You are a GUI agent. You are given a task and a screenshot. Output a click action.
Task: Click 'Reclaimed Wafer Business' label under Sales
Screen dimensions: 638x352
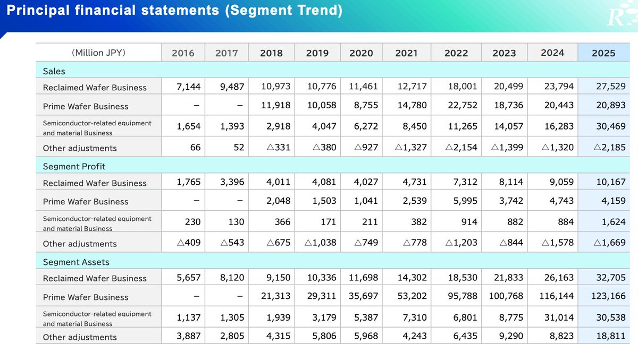pyautogui.click(x=95, y=88)
